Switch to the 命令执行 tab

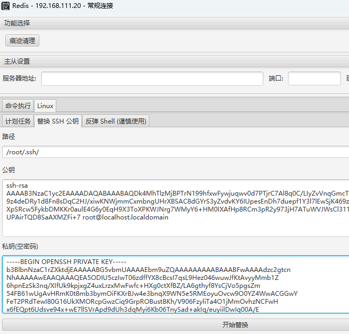18,106
